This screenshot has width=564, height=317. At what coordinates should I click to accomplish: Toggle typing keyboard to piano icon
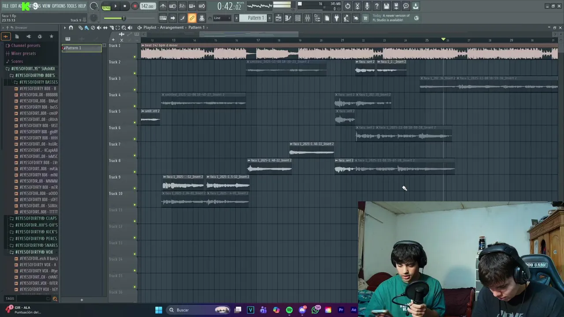click(163, 18)
